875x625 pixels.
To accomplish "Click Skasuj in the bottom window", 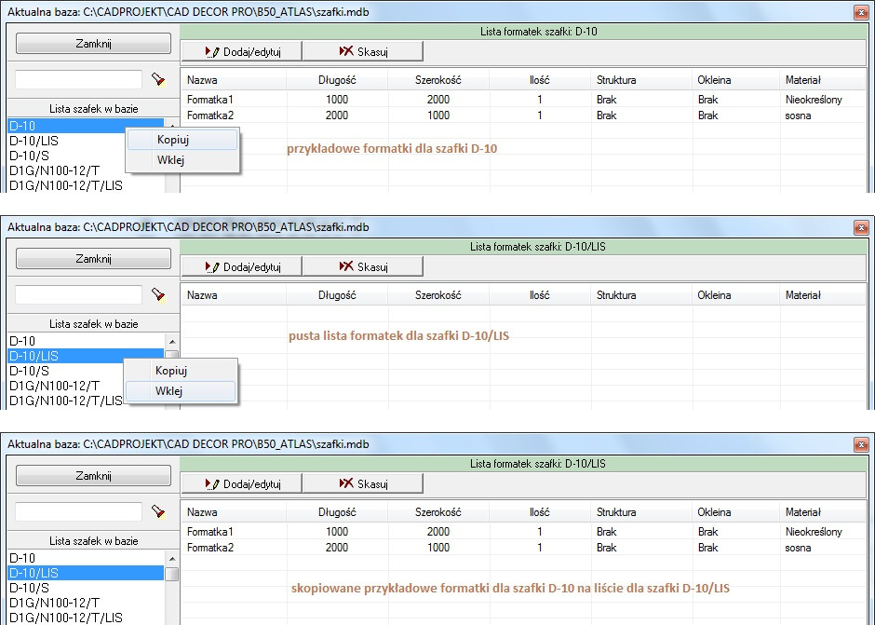I will [363, 483].
